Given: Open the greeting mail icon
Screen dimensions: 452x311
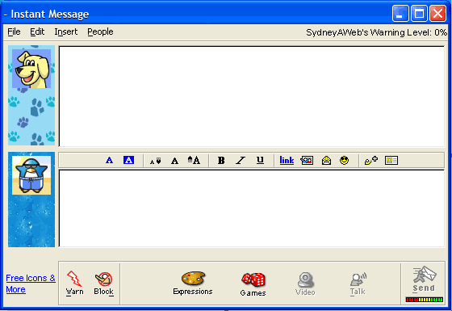Looking at the screenshot, I should point(326,160).
